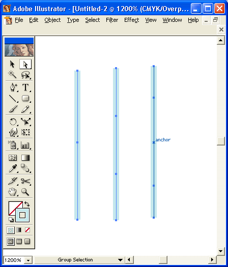The height and width of the screenshot is (267, 228).
Task: Select the Zoom magnifier tool
Action: pyautogui.click(x=25, y=192)
